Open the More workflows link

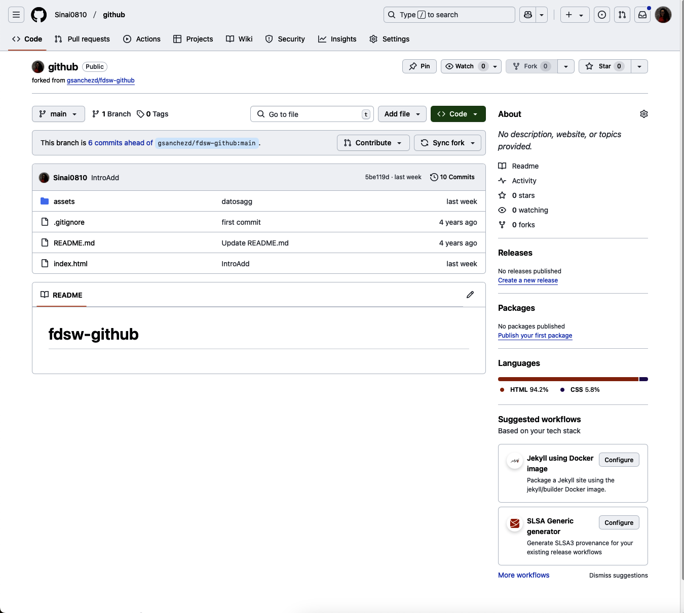point(524,575)
